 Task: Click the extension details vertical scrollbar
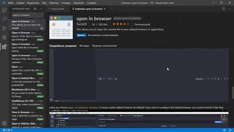pos(233,93)
